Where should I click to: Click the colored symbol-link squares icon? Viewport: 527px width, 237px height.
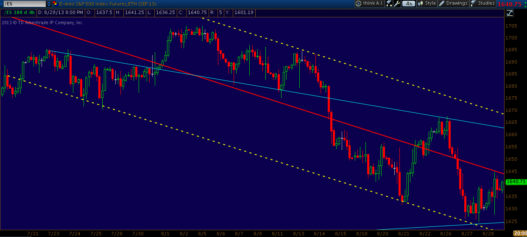(56, 4)
